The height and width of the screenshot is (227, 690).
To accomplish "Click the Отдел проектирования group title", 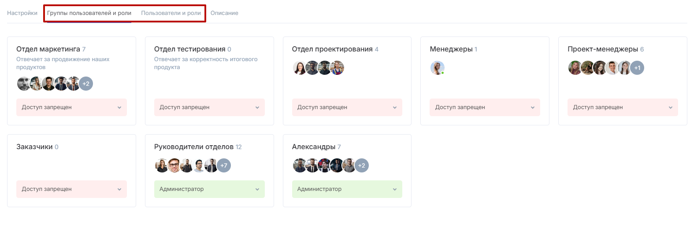I will tap(332, 49).
